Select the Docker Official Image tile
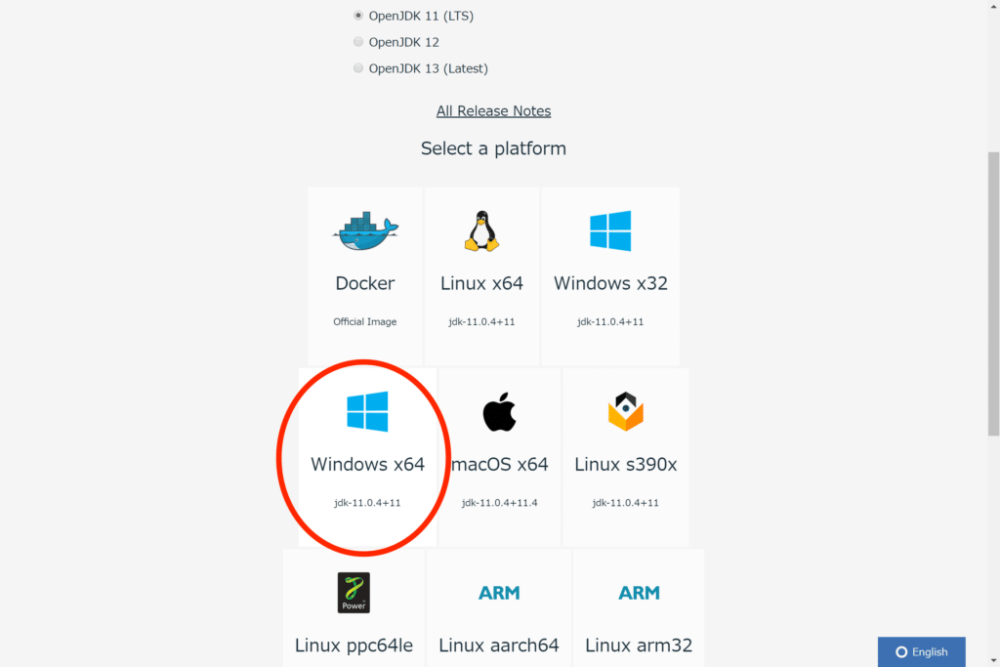The width and height of the screenshot is (1000, 667). 365,273
